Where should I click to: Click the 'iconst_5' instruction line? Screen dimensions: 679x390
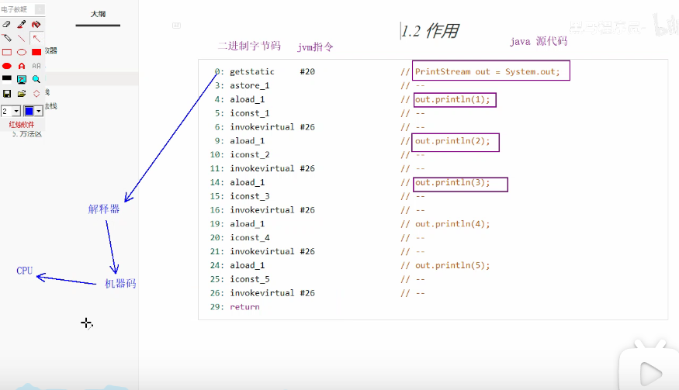click(x=249, y=279)
